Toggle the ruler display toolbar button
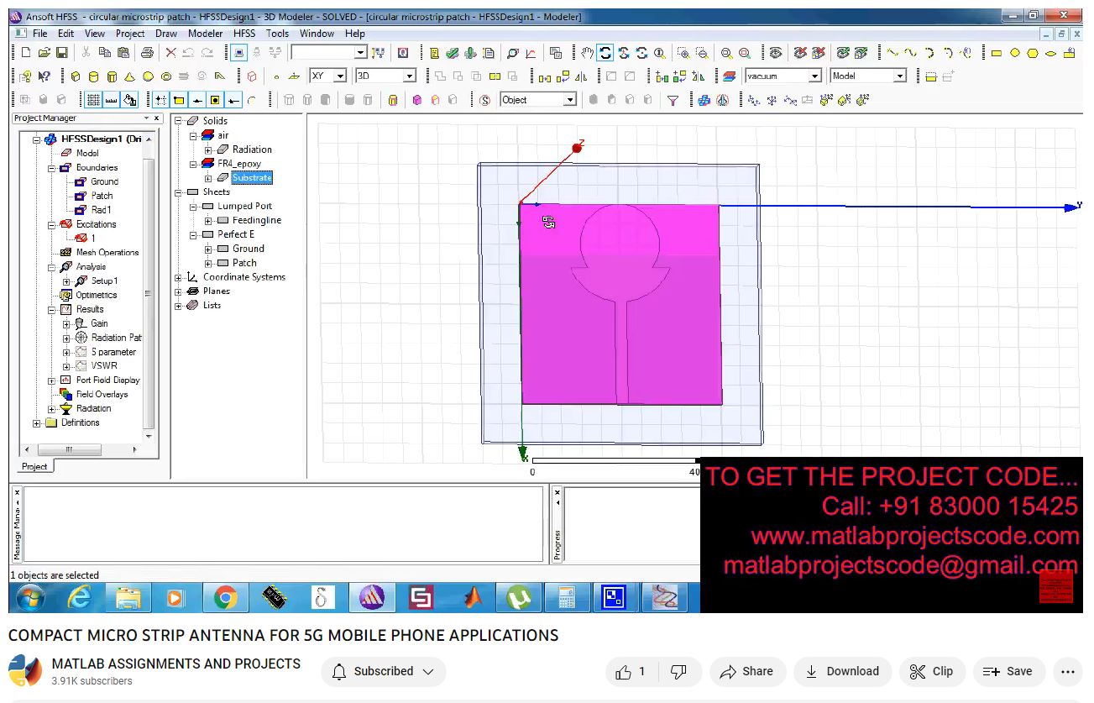 pos(111,100)
